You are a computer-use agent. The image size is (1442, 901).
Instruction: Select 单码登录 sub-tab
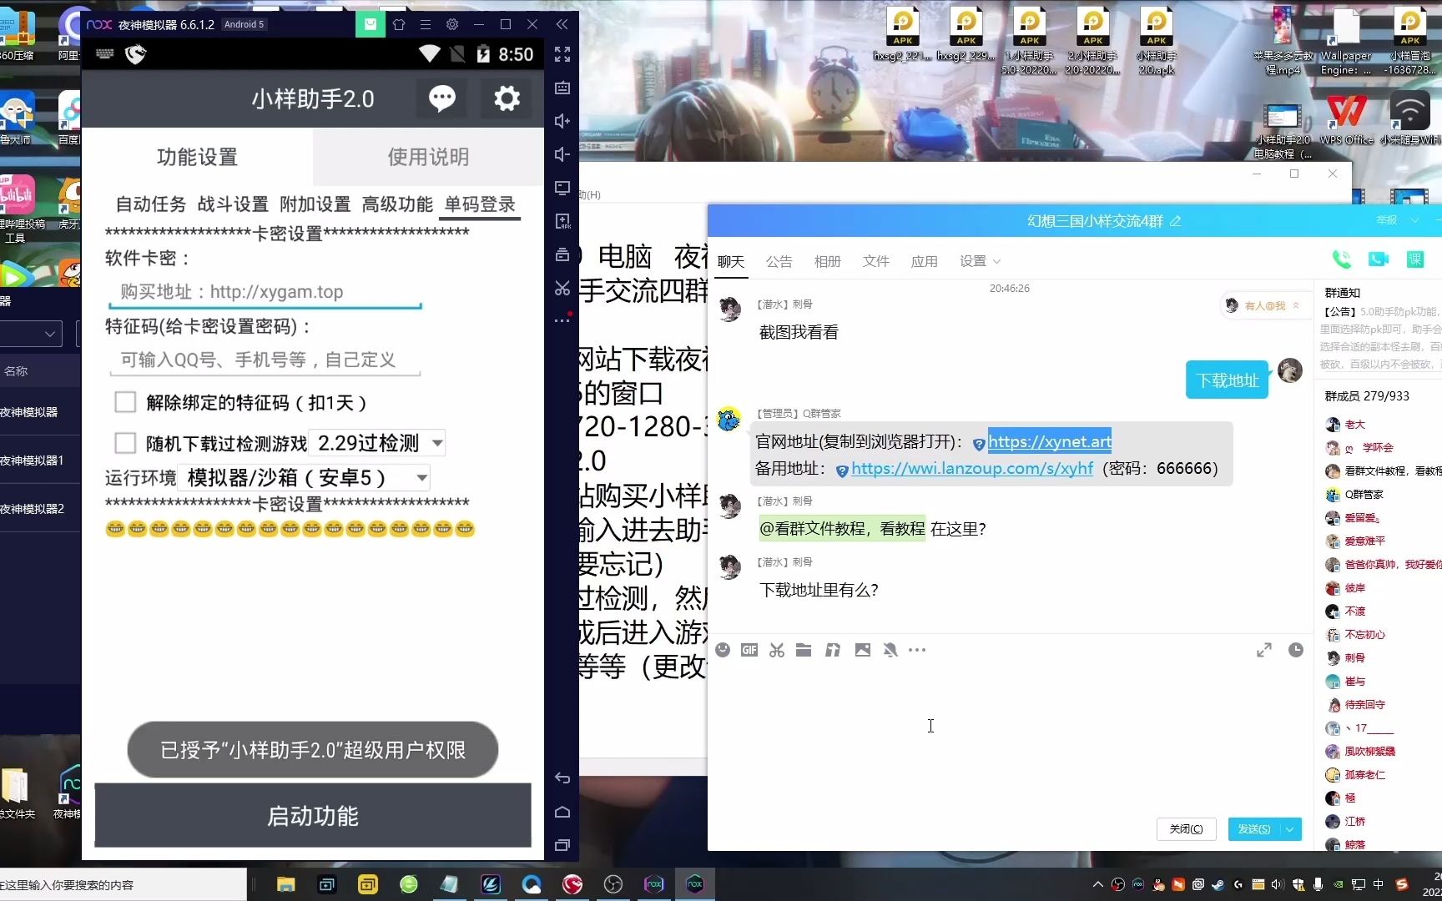480,204
